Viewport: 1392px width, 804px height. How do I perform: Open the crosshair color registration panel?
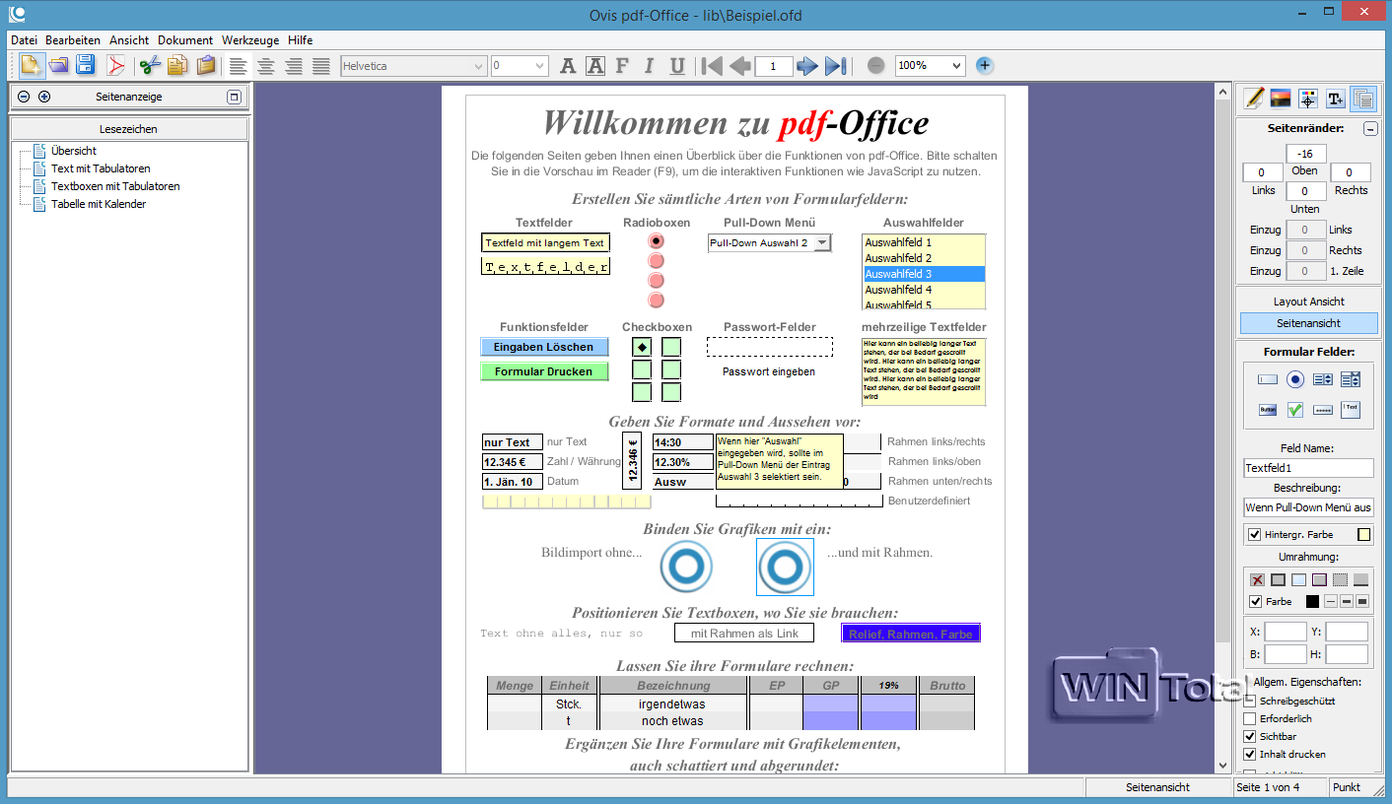pyautogui.click(x=1308, y=98)
